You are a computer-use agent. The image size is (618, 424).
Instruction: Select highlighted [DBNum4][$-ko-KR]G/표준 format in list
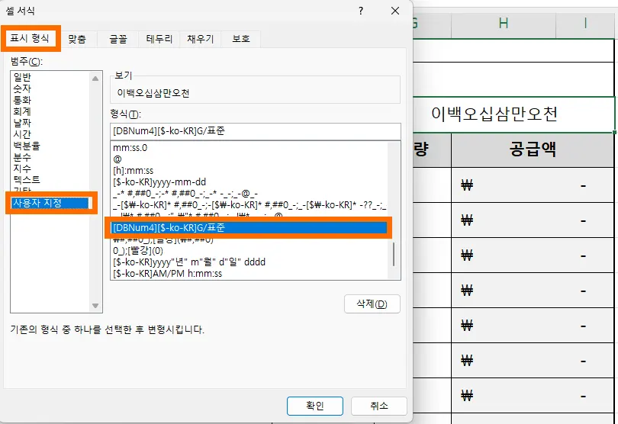point(249,227)
